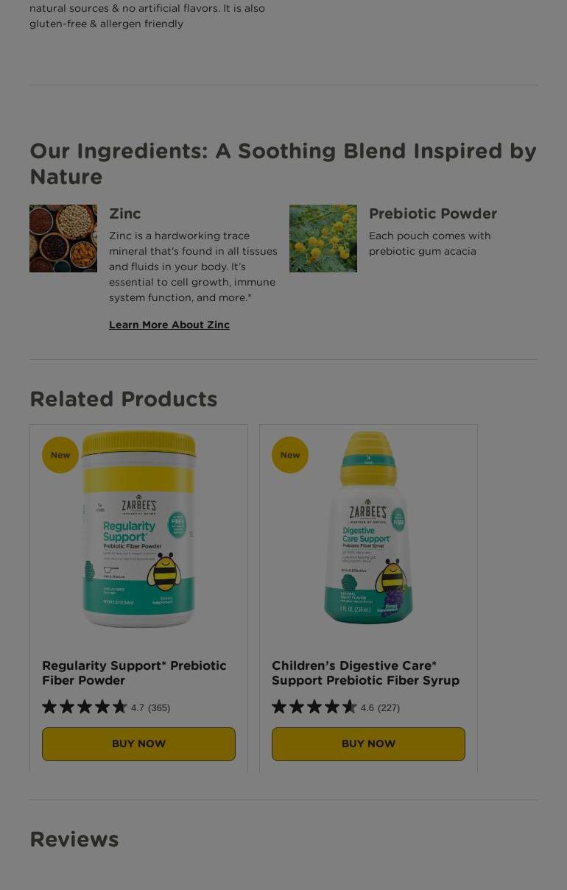The height and width of the screenshot is (890, 567).
Task: Click the New badge on Regularity Support
Action: [60, 455]
